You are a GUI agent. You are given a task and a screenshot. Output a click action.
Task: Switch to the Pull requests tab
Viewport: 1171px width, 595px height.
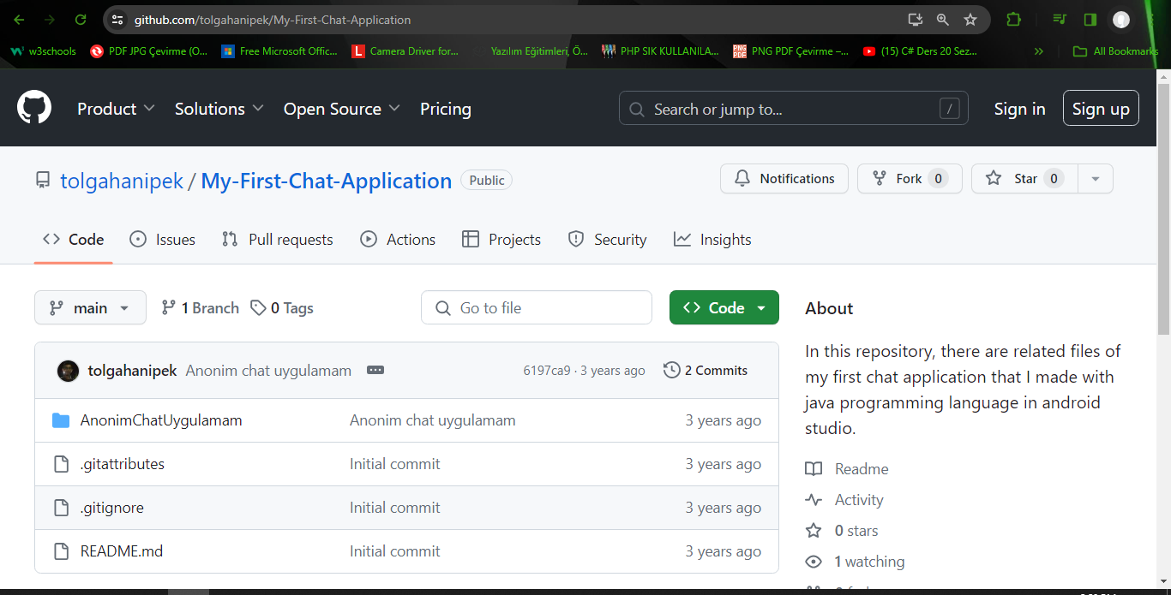tap(278, 240)
